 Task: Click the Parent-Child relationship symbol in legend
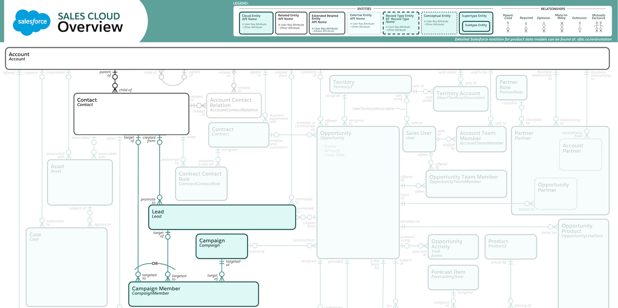click(x=508, y=27)
